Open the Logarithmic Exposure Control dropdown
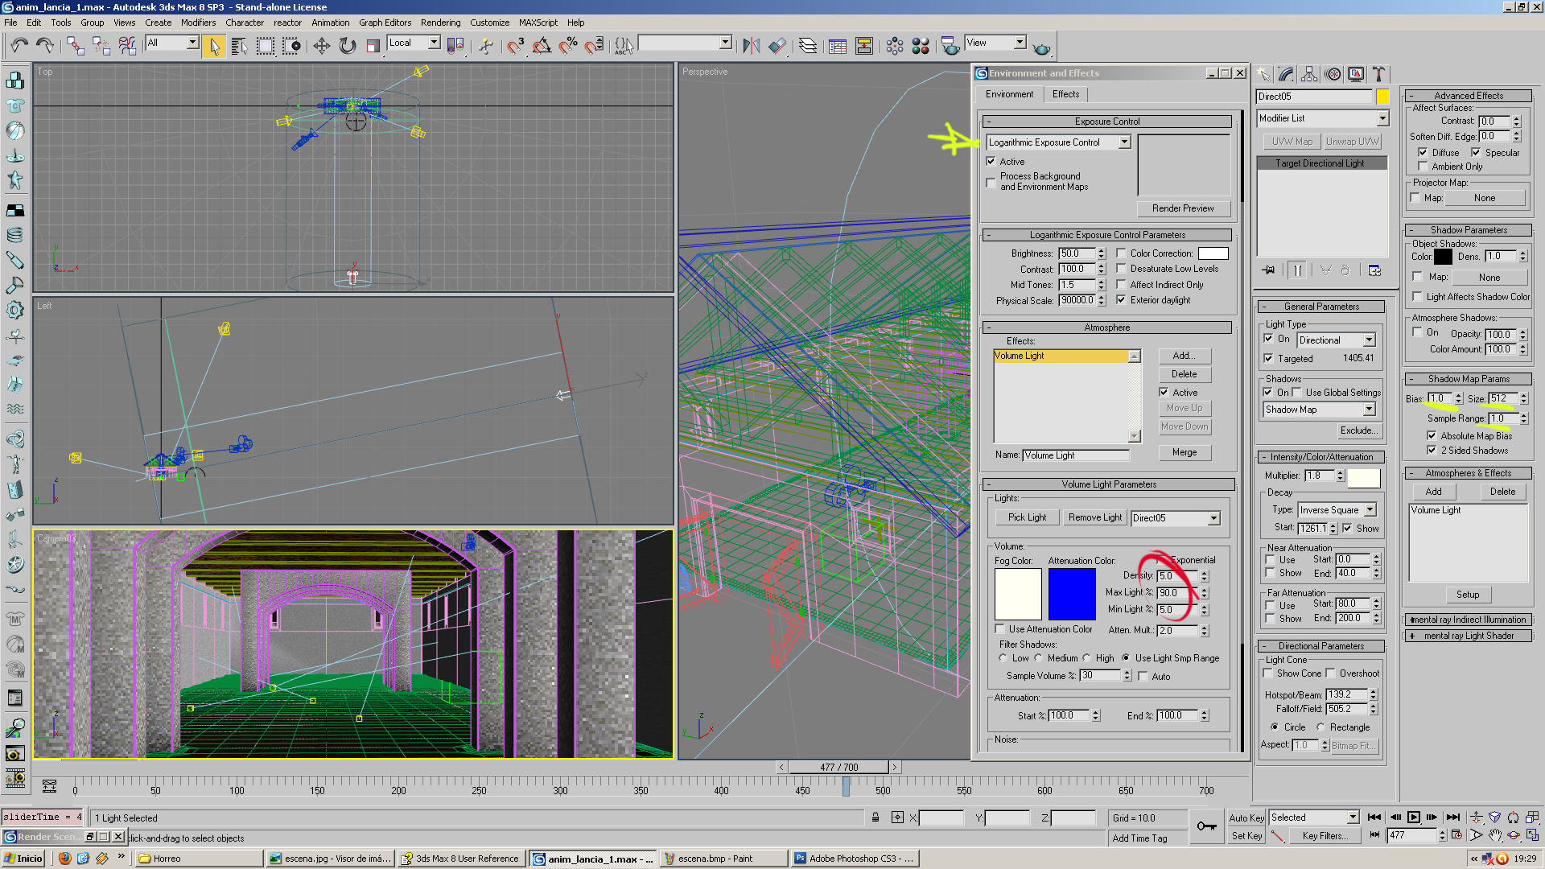Screen dimensions: 1545x869 pyautogui.click(x=1124, y=142)
